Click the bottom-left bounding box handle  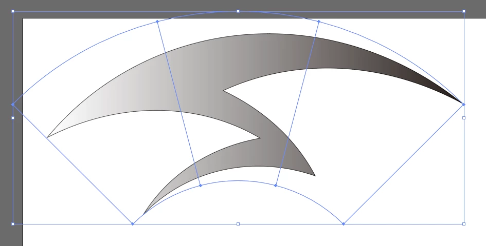click(13, 224)
